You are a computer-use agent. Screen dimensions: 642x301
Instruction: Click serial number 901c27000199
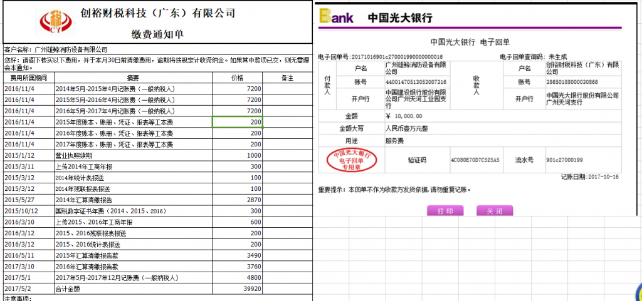coord(566,160)
